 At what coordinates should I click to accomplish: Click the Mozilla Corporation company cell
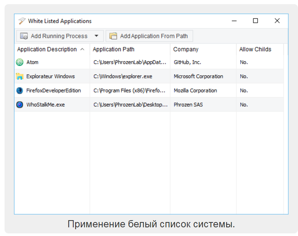point(195,90)
